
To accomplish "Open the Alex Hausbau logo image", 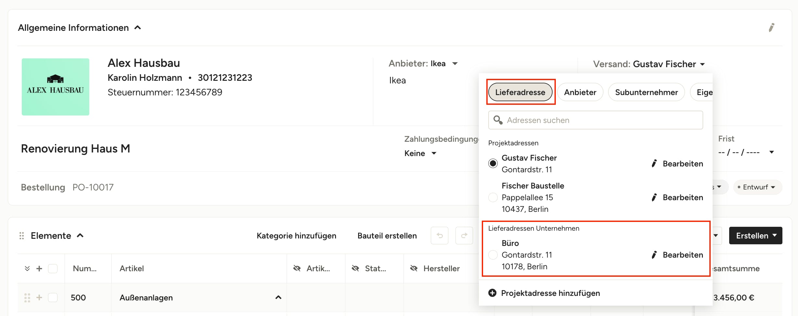I will point(56,87).
